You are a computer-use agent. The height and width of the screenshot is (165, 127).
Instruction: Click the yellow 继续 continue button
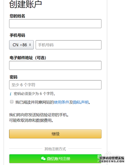click(55, 134)
